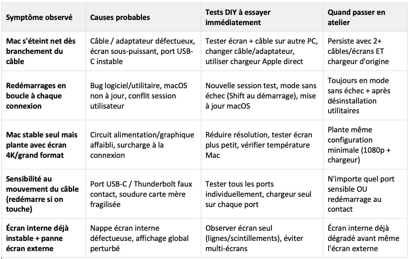Select the "Circuit alimentation/graphique affaibli" cell
Viewport: 409px width, 259px height.
[142, 145]
